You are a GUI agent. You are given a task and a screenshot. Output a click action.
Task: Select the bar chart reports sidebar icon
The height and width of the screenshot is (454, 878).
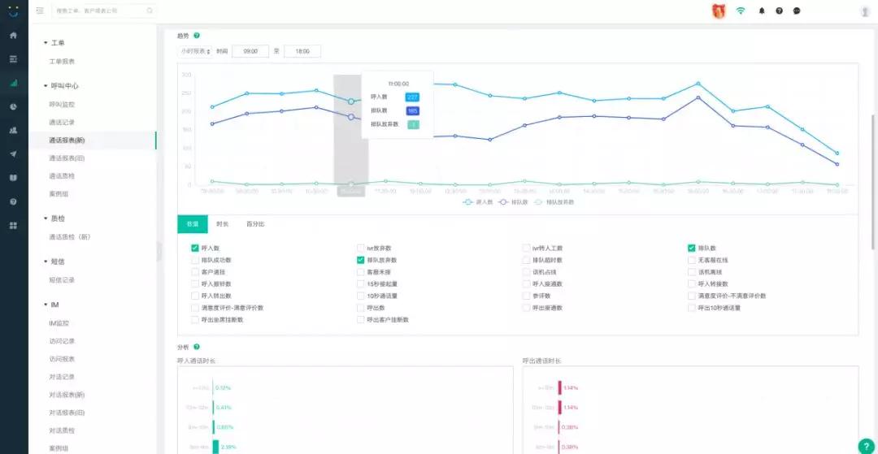(14, 83)
